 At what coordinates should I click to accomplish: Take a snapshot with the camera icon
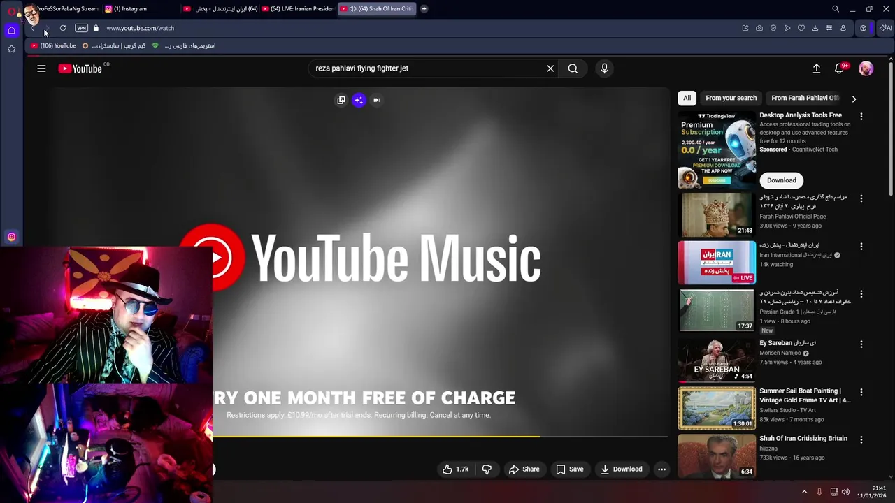[759, 28]
